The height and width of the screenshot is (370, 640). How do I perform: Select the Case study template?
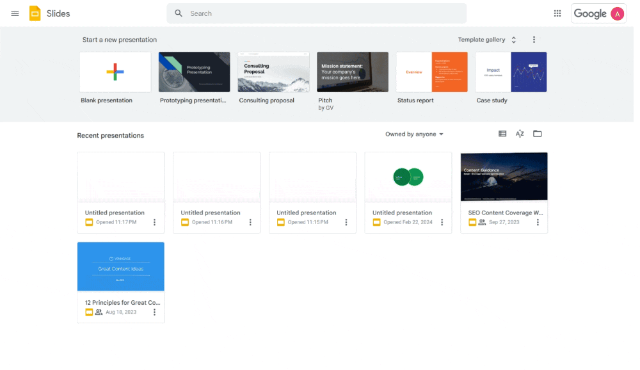click(x=511, y=72)
